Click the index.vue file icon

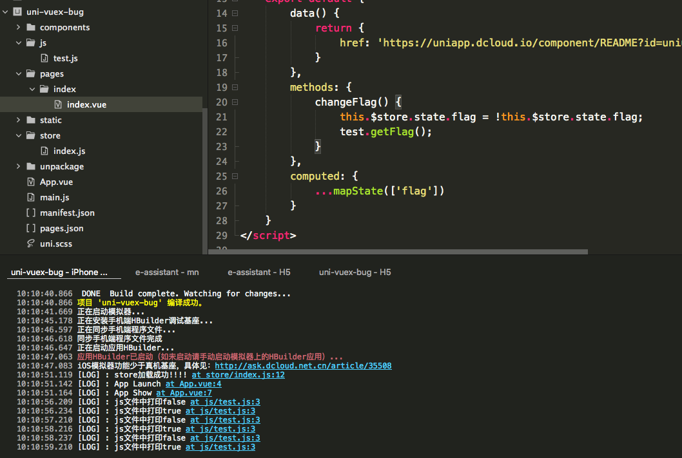click(58, 104)
